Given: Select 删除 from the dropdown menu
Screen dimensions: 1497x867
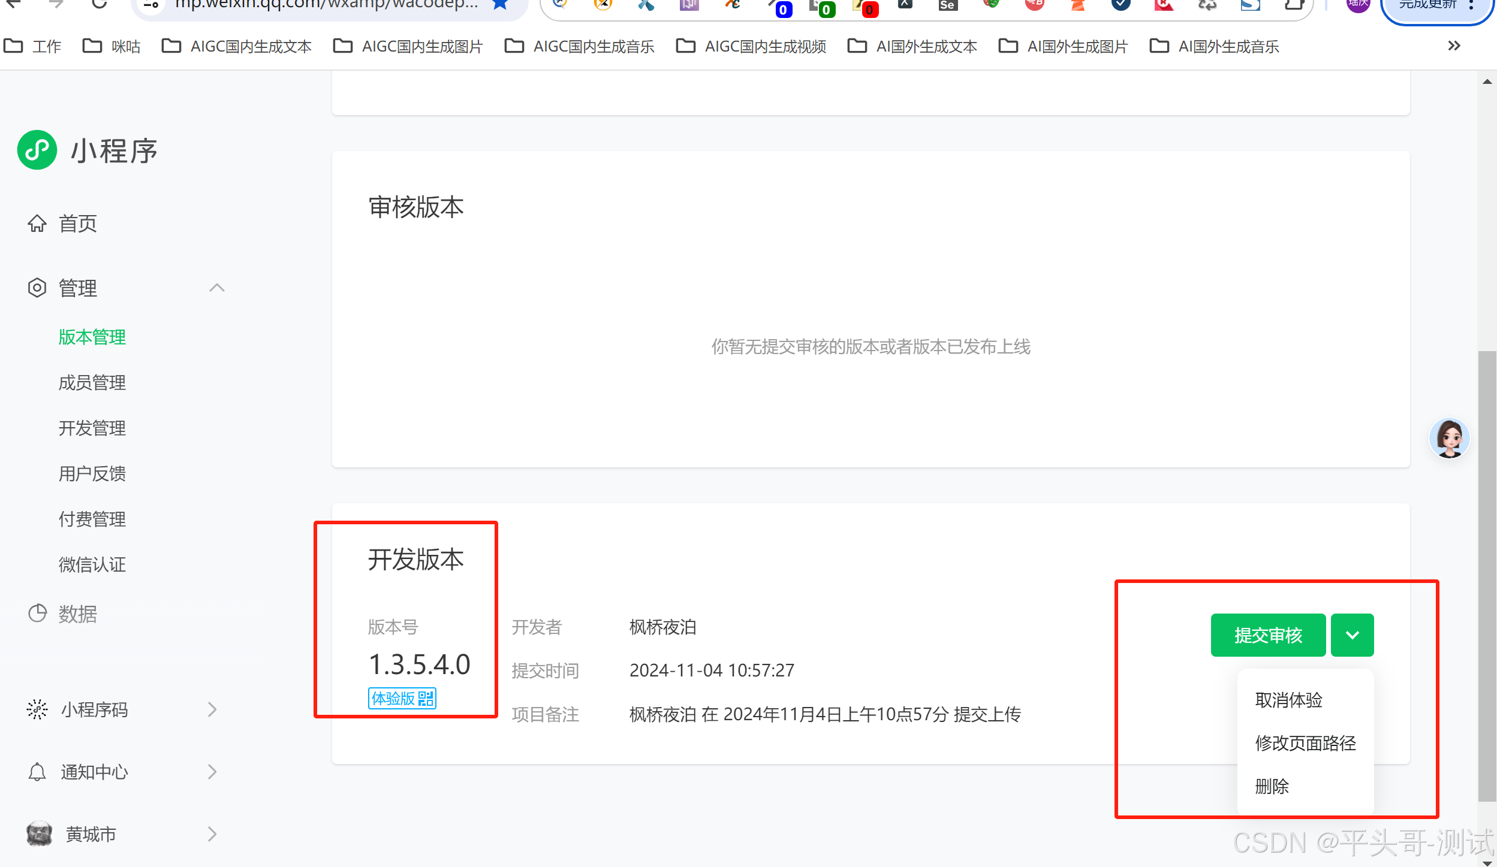Looking at the screenshot, I should tap(1272, 786).
